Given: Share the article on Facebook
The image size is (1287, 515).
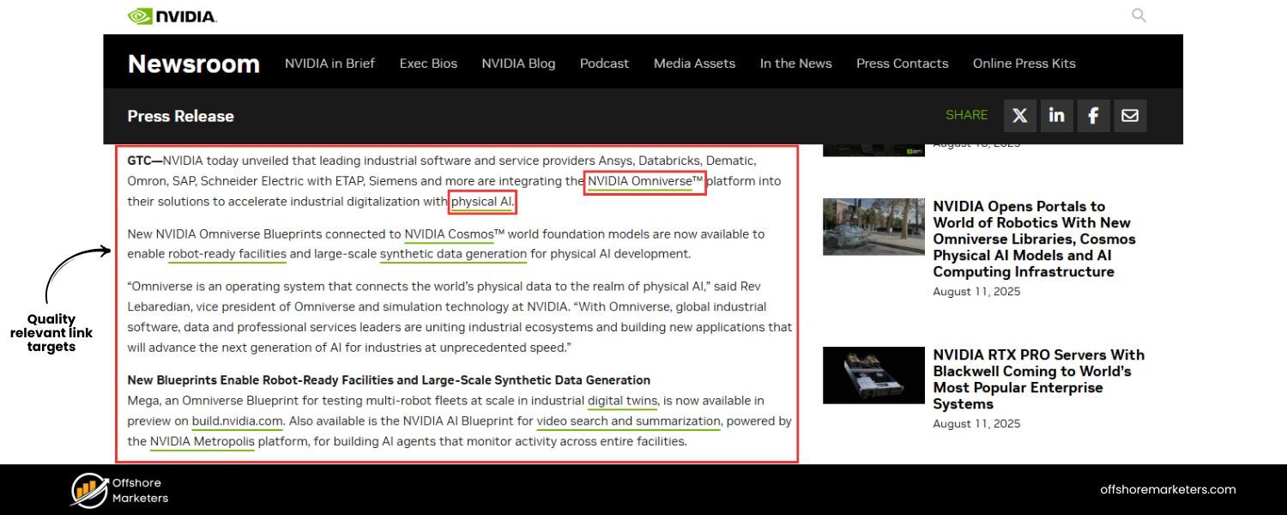Looking at the screenshot, I should (1093, 115).
